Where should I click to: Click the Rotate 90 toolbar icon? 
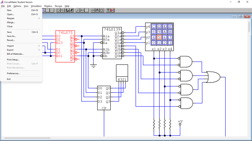click(x=48, y=10)
